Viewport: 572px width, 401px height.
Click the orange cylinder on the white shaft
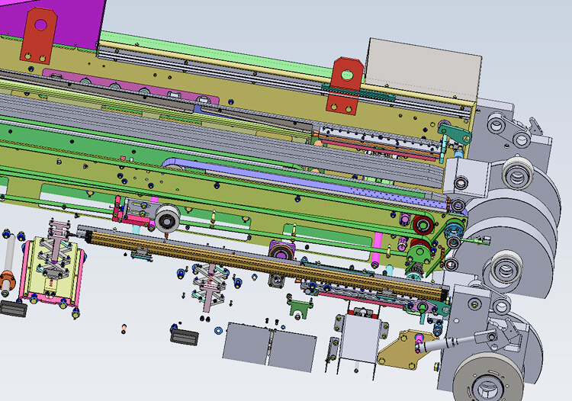click(7, 281)
